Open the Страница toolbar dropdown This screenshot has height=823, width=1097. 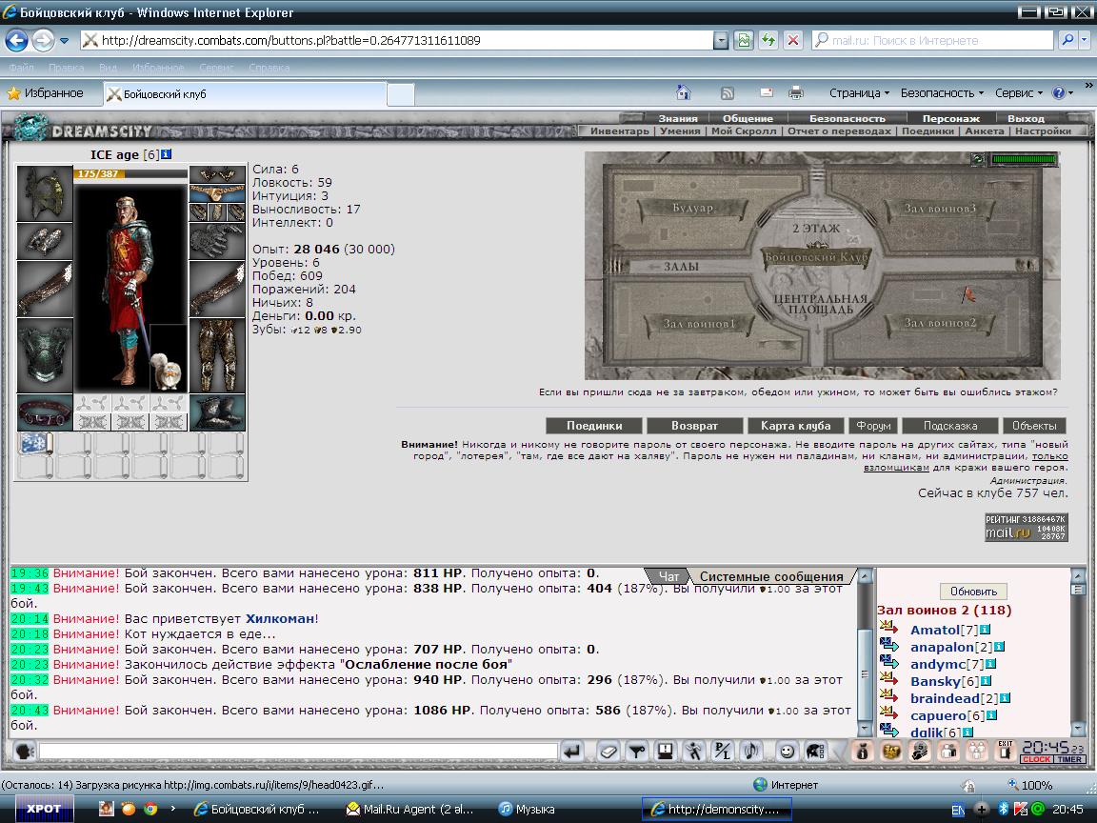coord(859,93)
